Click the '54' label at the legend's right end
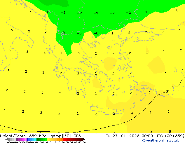 point(84,142)
